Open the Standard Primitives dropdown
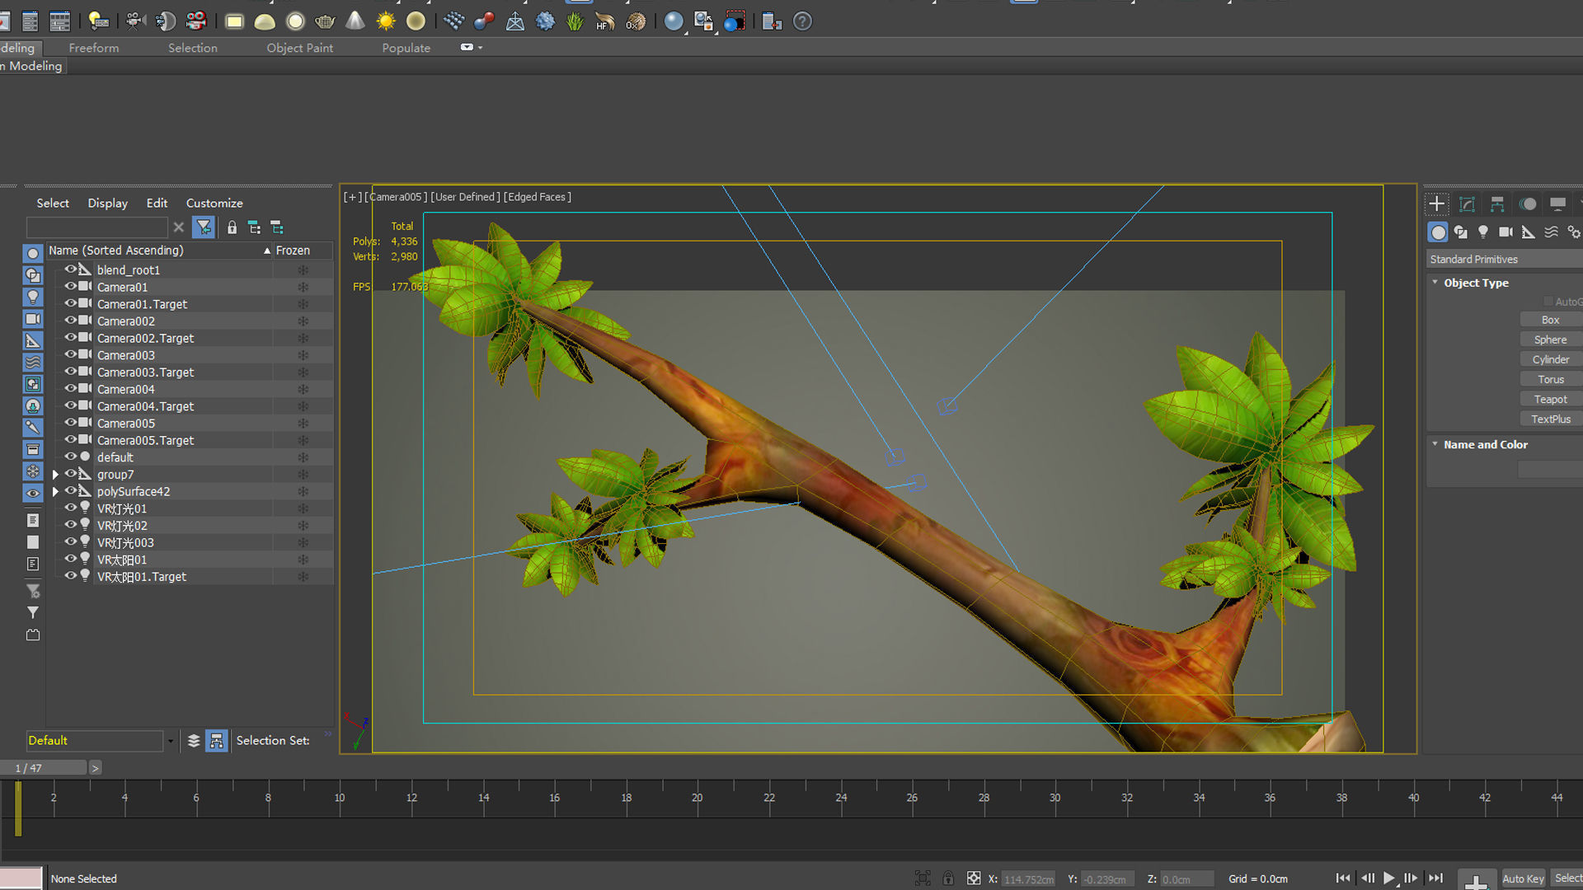Image resolution: width=1583 pixels, height=890 pixels. click(1505, 260)
